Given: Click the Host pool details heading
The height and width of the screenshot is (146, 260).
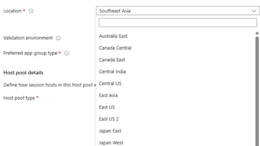Looking at the screenshot, I should point(24,73).
